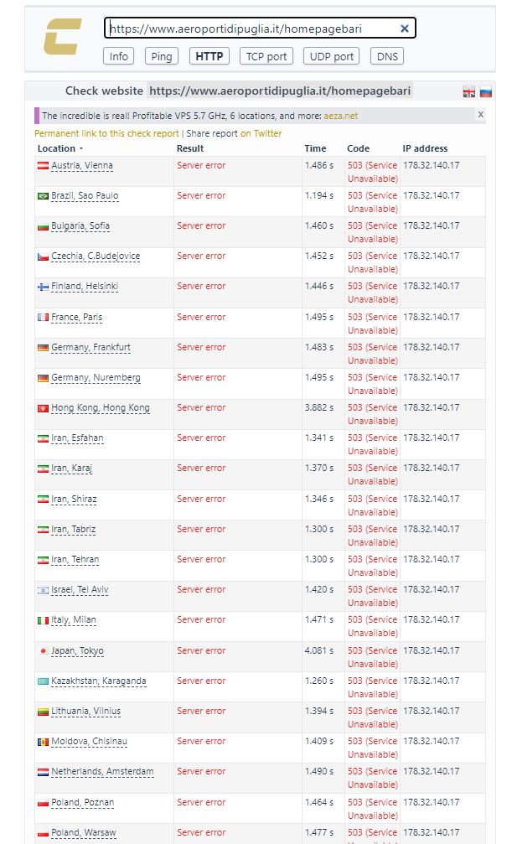
Task: Select the Info check tab
Action: (119, 56)
